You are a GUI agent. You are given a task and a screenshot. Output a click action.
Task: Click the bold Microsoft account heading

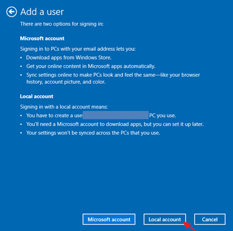tap(42, 38)
